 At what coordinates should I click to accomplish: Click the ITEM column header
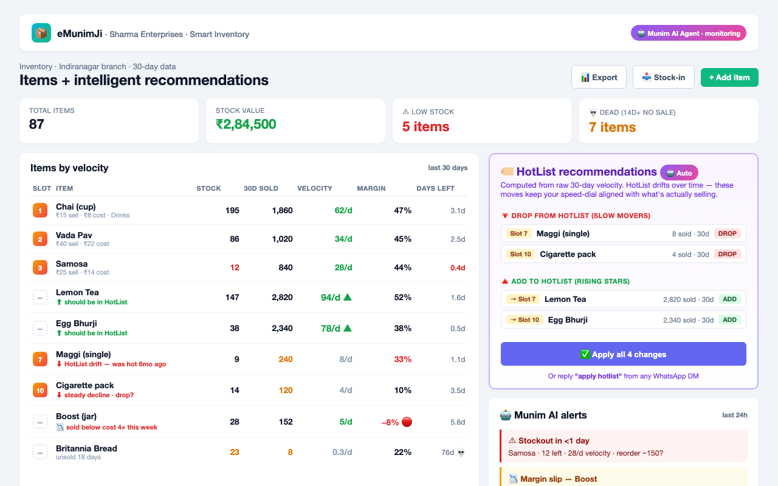point(64,188)
